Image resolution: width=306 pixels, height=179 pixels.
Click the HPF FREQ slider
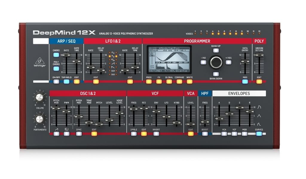205,116
